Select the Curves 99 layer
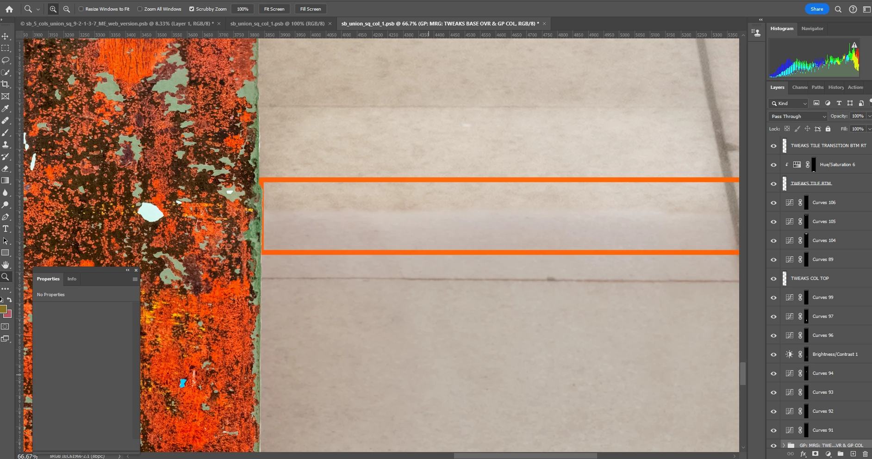The image size is (872, 459). [823, 298]
